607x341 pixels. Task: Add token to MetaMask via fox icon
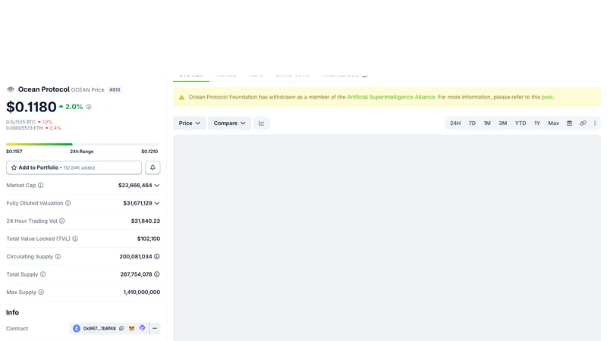[x=131, y=328]
